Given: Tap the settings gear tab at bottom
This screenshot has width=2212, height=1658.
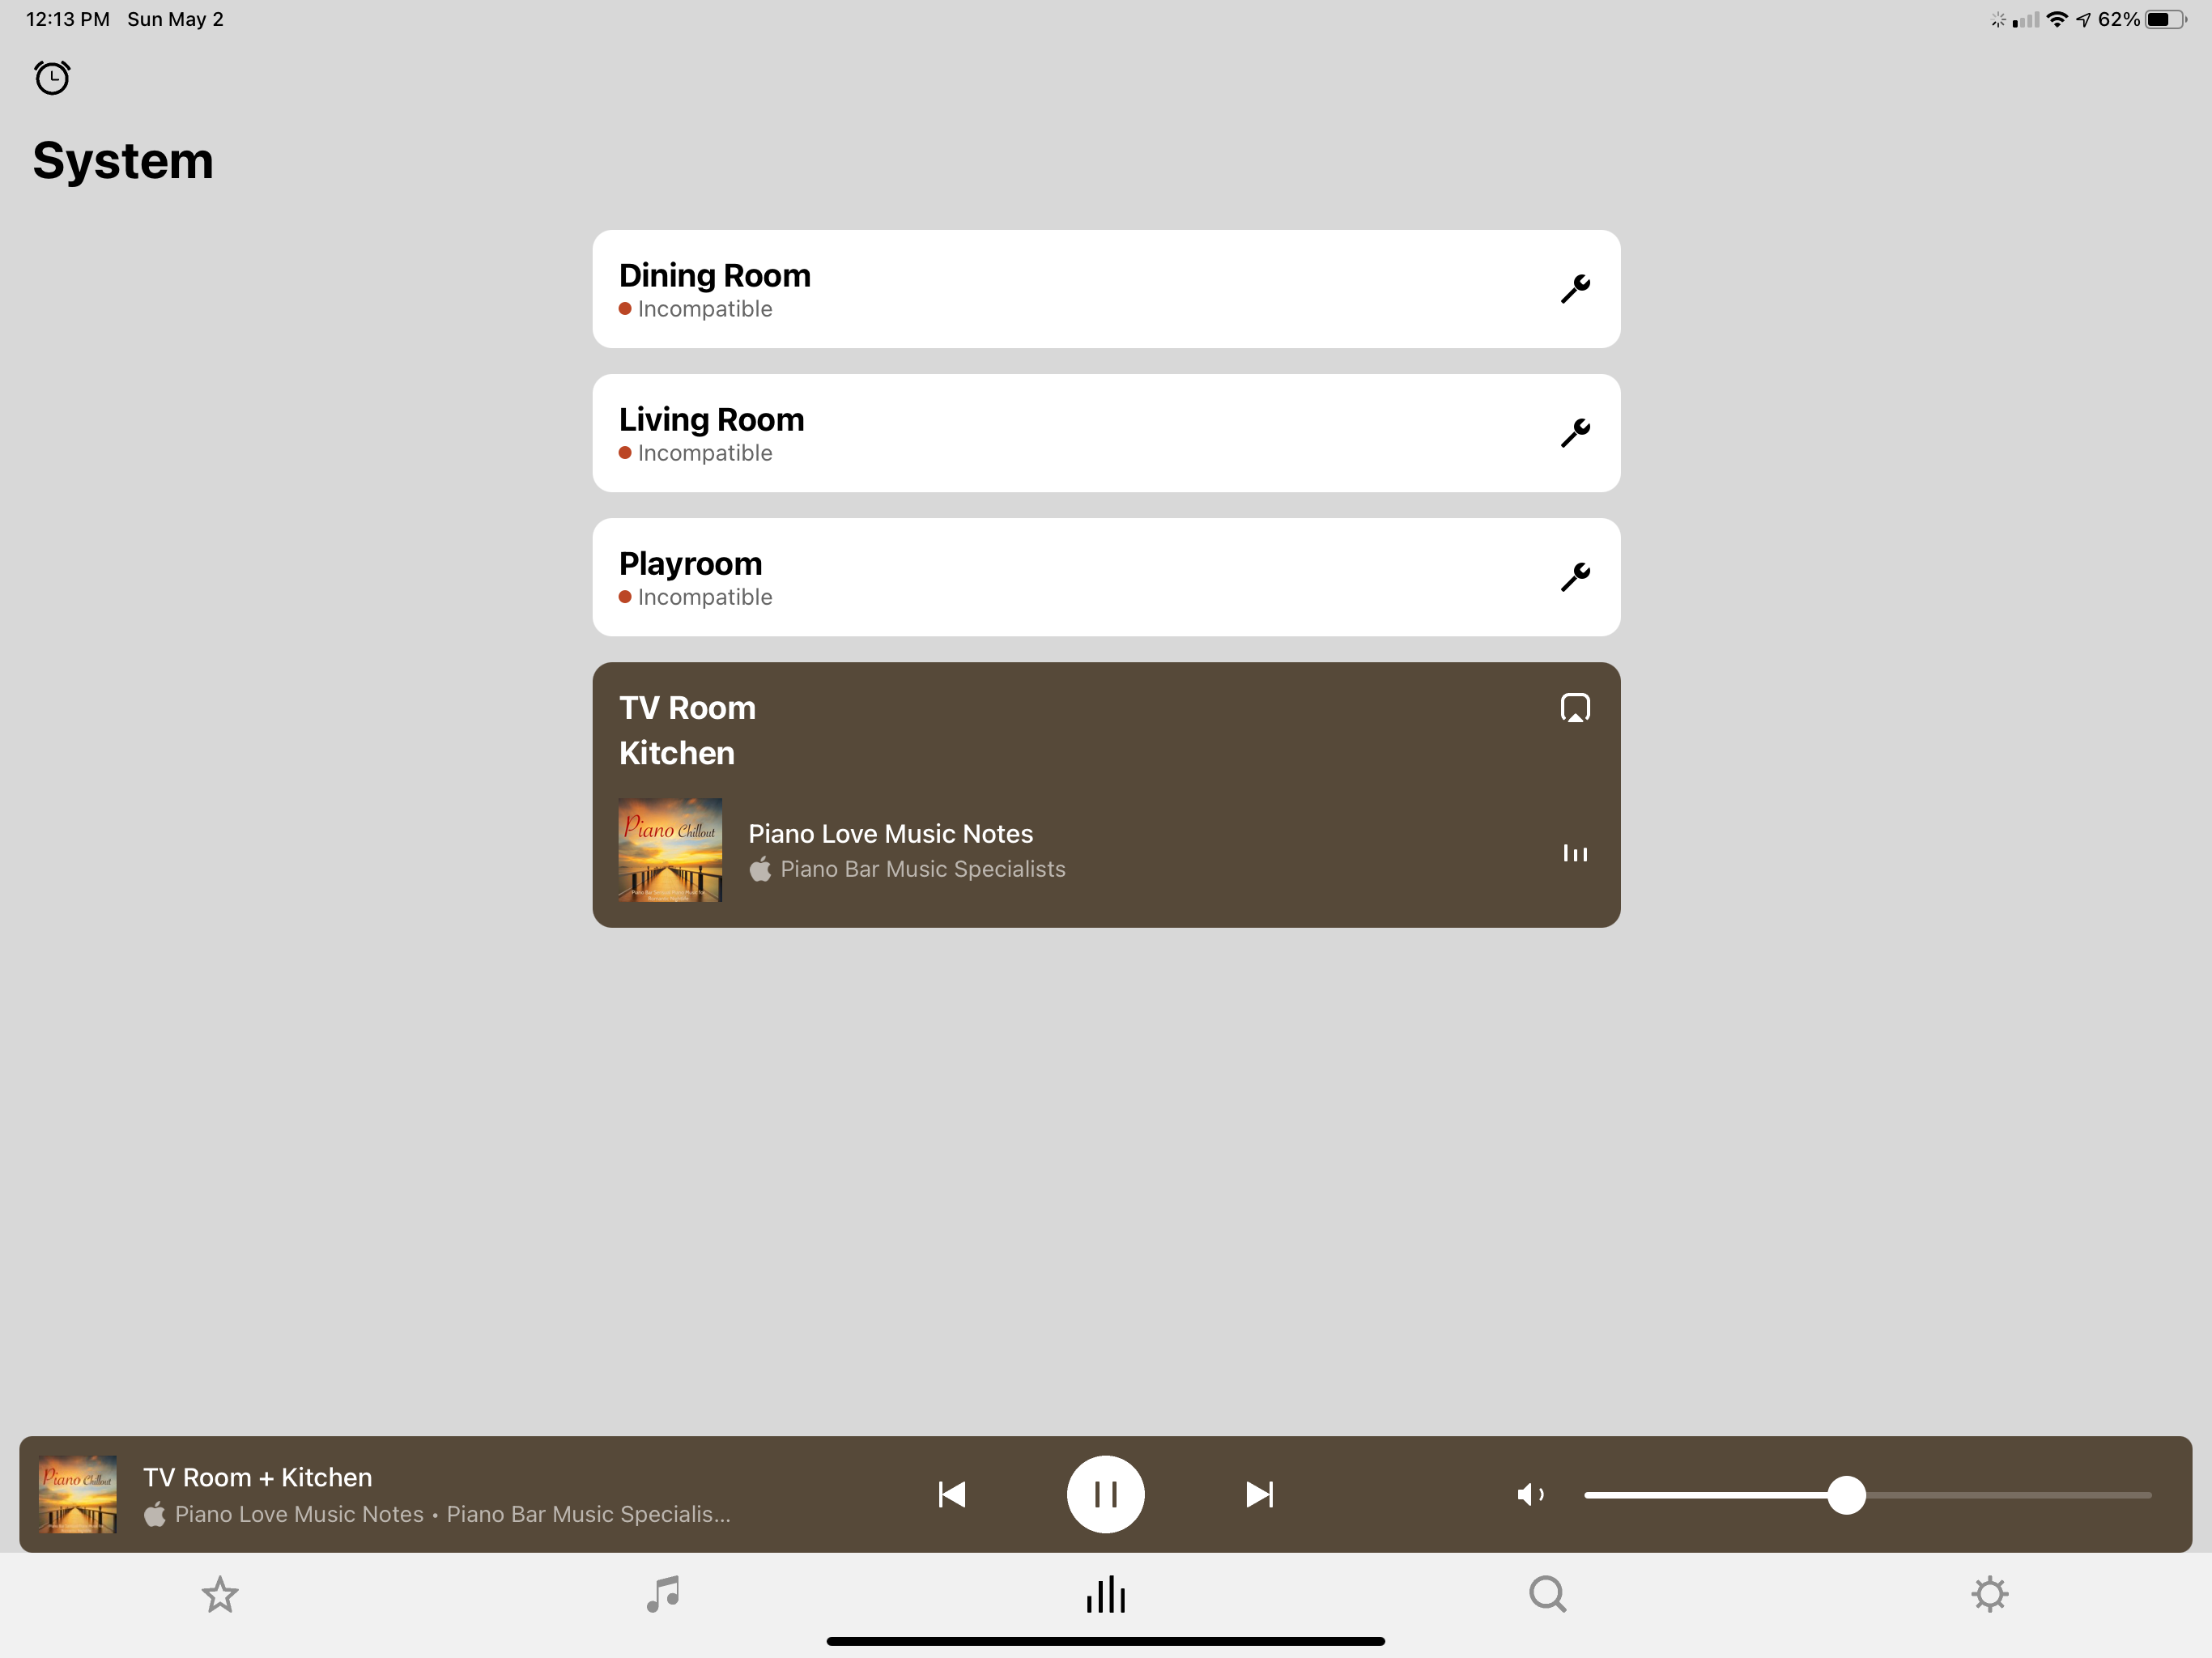Looking at the screenshot, I should pos(1989,1592).
